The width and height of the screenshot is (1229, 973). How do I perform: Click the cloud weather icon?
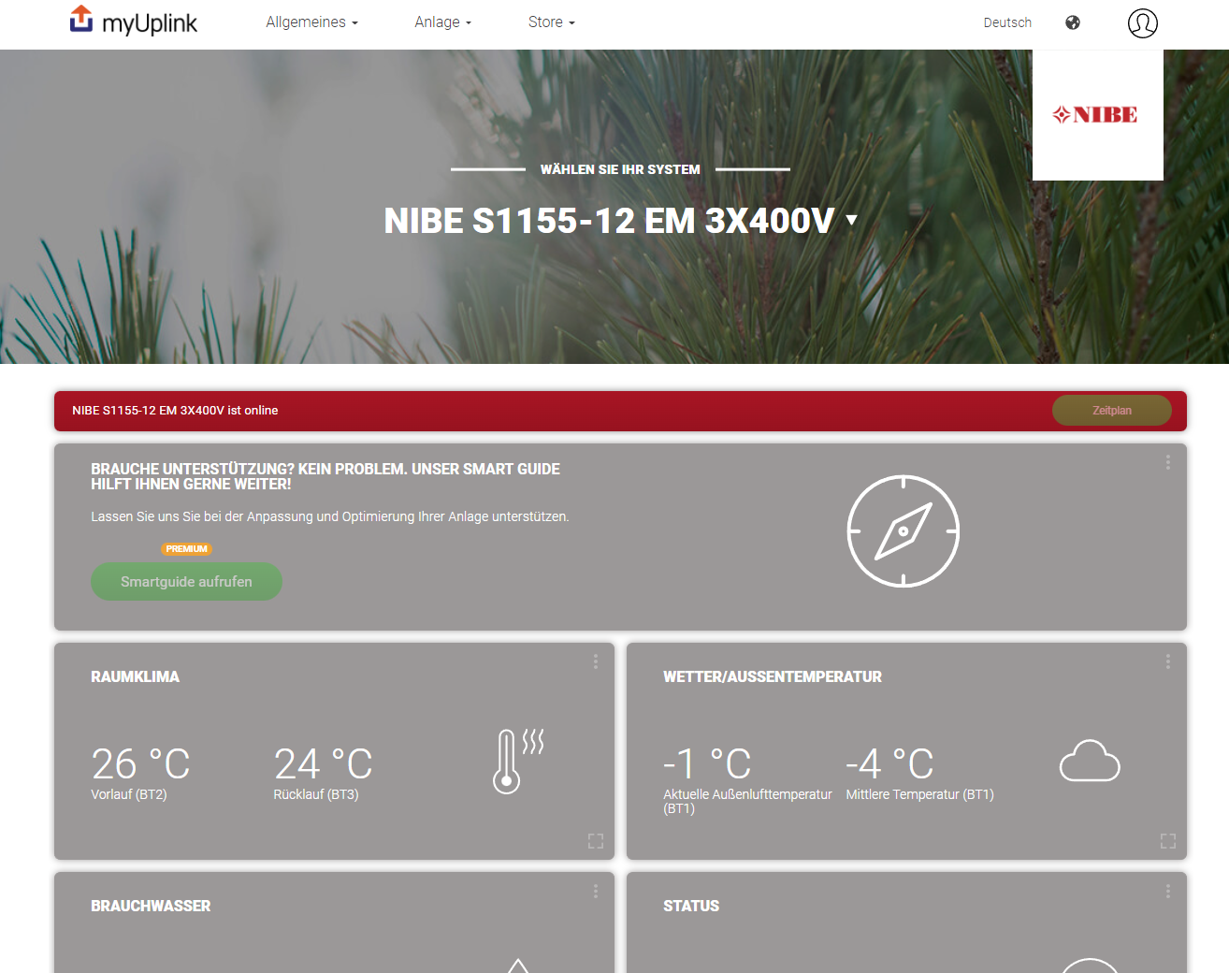coord(1090,761)
